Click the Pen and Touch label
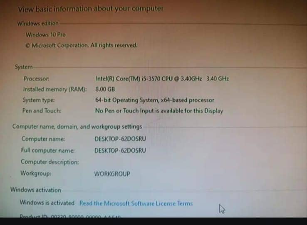307x225 pixels. click(x=42, y=110)
